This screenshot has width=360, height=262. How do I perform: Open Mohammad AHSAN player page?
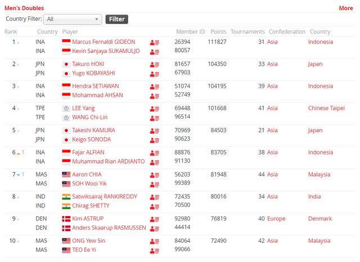97,95
